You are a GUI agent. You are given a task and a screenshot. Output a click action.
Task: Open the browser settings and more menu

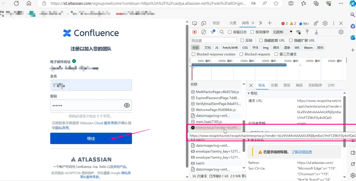[341, 4]
